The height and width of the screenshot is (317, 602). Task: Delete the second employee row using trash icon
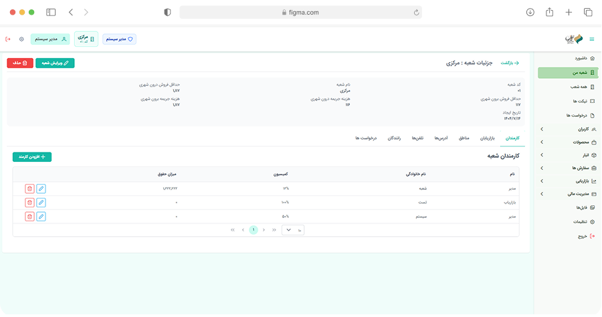[x=29, y=202]
